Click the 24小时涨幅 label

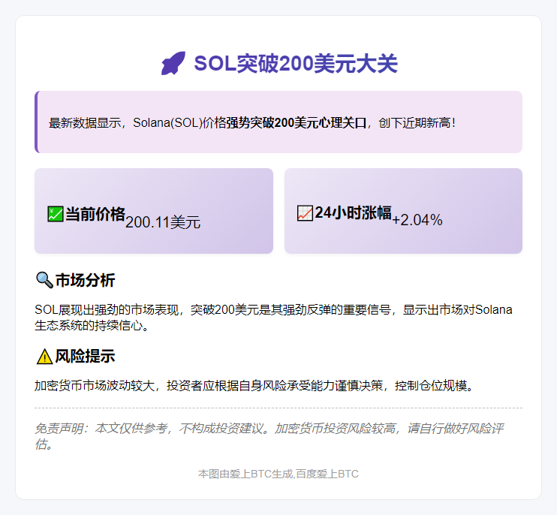point(353,212)
